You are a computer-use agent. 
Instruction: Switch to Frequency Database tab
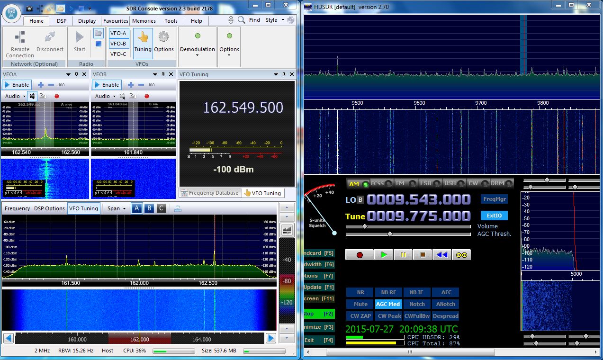coord(209,193)
